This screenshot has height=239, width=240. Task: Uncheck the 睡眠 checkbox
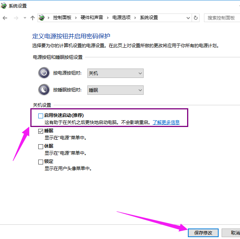pos(40,131)
